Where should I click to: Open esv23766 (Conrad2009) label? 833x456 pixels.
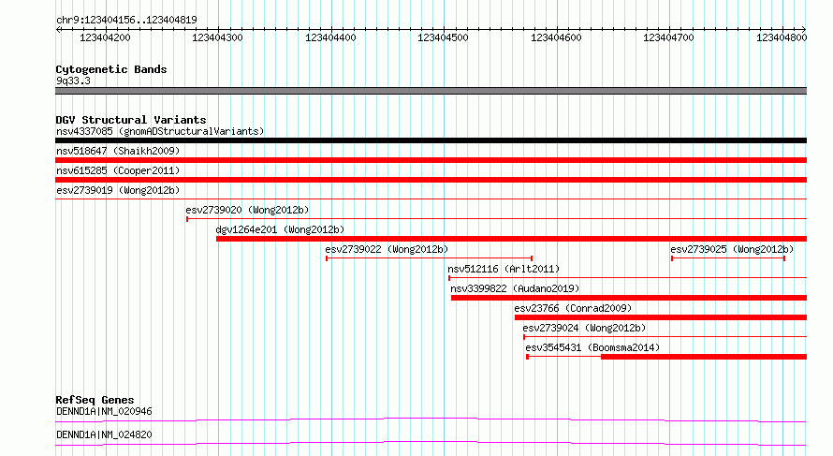[573, 308]
